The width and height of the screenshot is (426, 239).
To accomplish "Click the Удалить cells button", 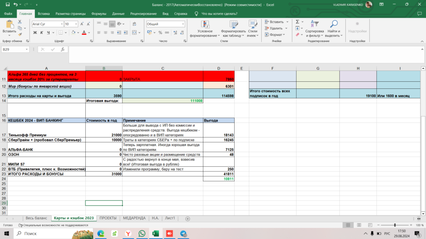I will pyautogui.click(x=274, y=28).
